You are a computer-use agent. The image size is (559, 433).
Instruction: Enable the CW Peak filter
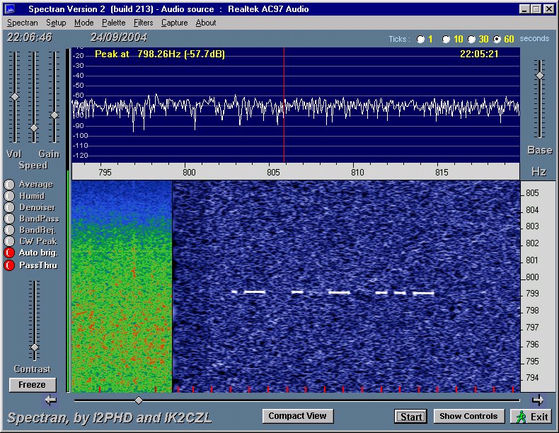tap(9, 241)
